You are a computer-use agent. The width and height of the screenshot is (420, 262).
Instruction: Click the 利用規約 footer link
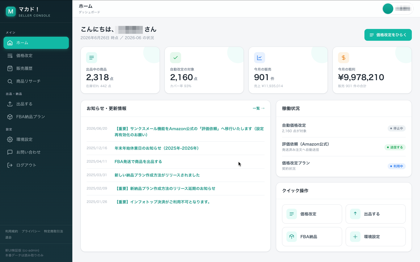[x=12, y=231]
